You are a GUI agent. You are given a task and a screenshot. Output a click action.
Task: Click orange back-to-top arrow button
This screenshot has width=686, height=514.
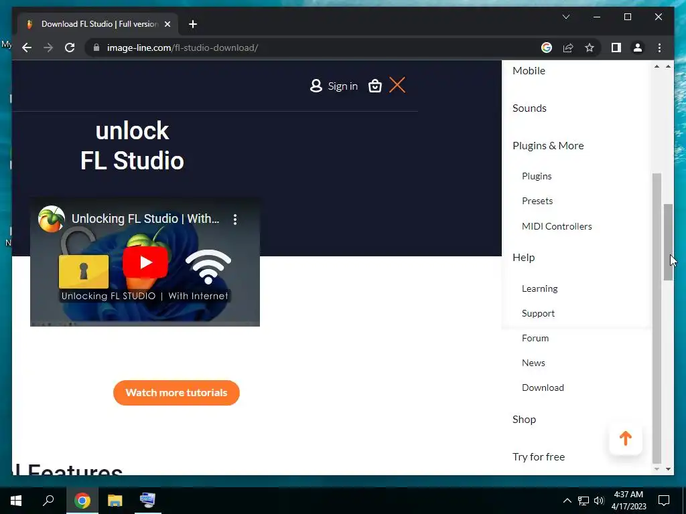(x=626, y=438)
